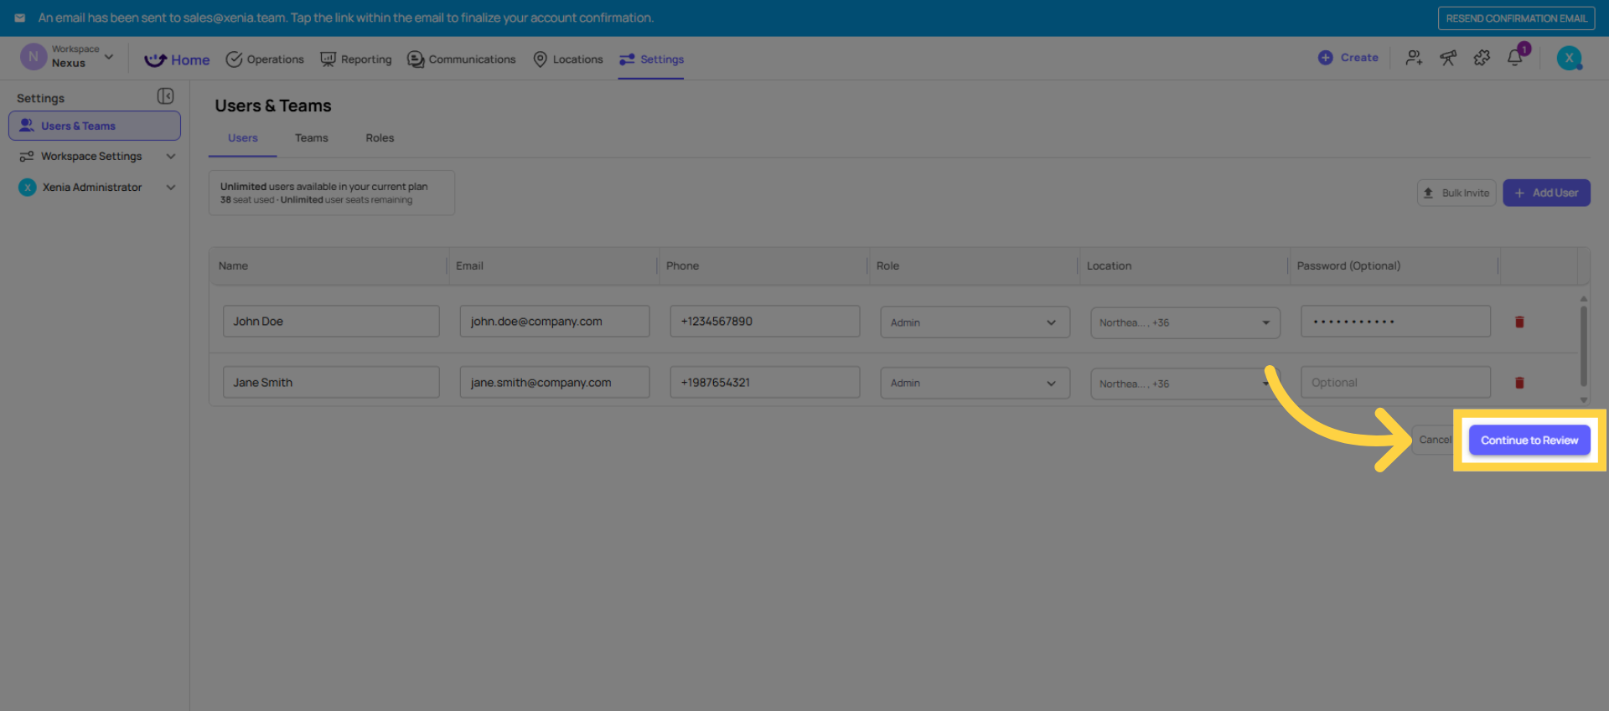
Task: Switch to the Teams tab
Action: pyautogui.click(x=311, y=138)
